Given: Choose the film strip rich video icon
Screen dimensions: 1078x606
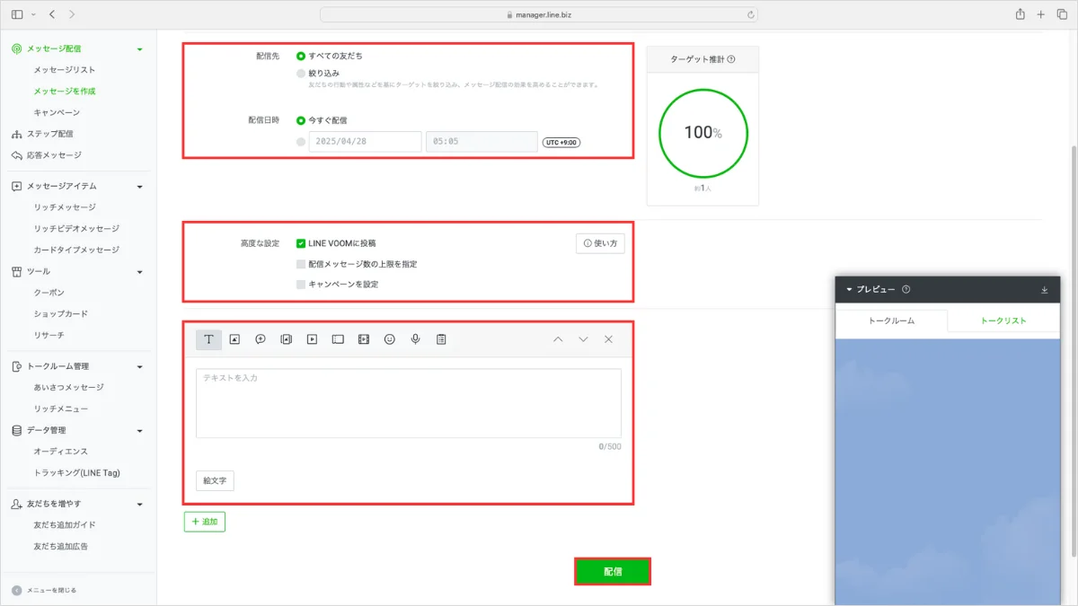Looking at the screenshot, I should (364, 339).
